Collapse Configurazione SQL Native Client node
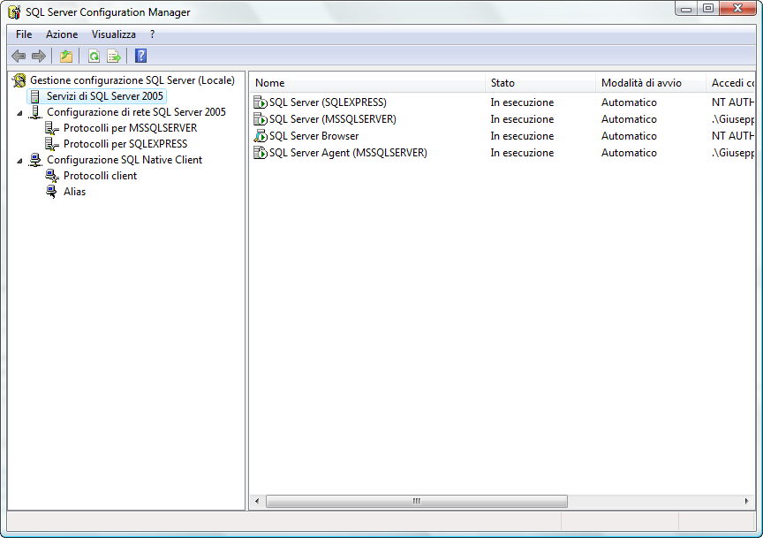Image resolution: width=763 pixels, height=538 pixels. click(19, 161)
